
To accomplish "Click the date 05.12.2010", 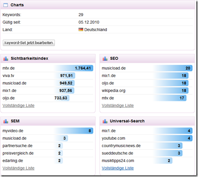I will click(x=89, y=22).
